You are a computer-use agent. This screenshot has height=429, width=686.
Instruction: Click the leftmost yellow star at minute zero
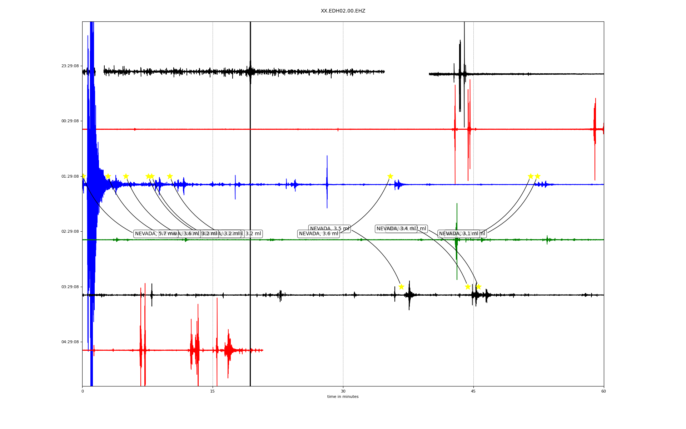click(83, 176)
